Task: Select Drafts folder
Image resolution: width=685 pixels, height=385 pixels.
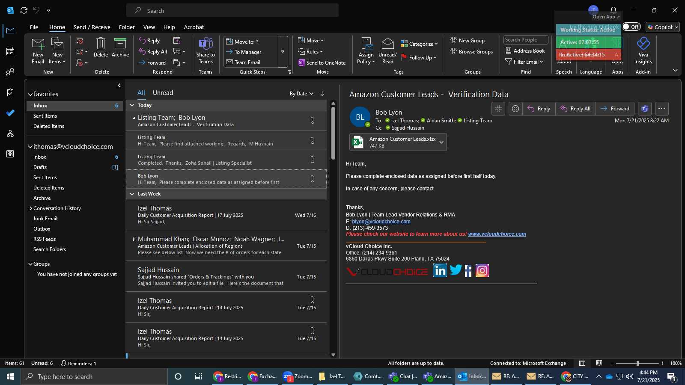Action: (x=75, y=167)
